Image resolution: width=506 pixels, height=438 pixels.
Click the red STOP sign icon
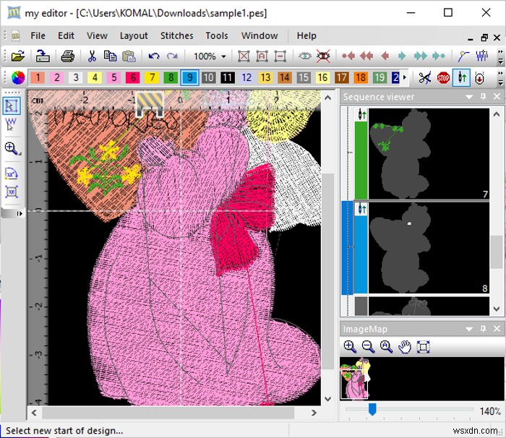click(x=443, y=77)
